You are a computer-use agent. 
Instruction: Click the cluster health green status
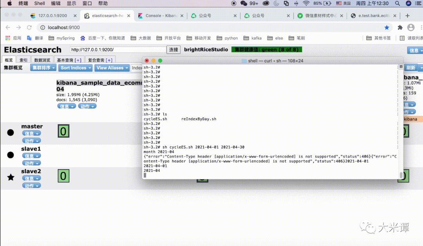pos(267,50)
